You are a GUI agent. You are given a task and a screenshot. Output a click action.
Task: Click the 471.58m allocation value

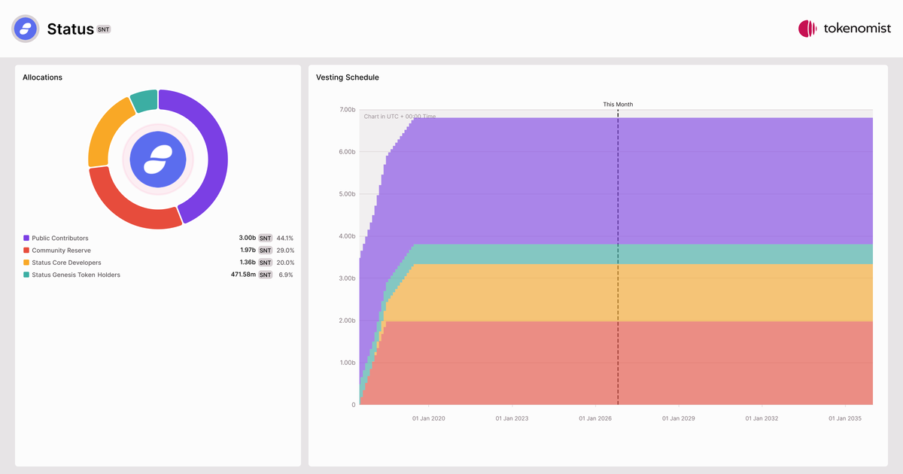click(243, 275)
